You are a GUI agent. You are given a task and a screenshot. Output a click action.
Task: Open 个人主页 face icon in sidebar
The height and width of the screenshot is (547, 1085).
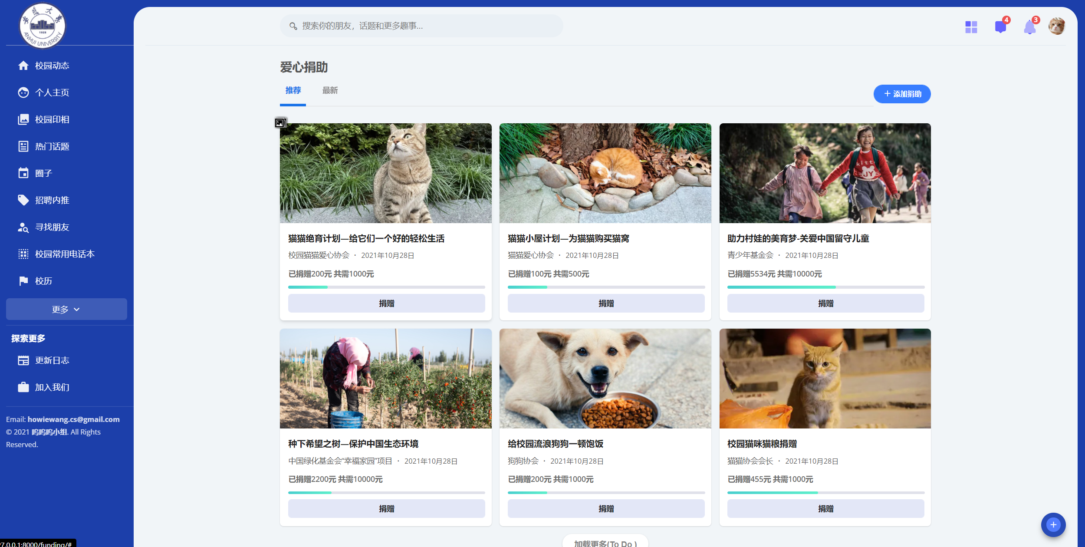point(23,92)
